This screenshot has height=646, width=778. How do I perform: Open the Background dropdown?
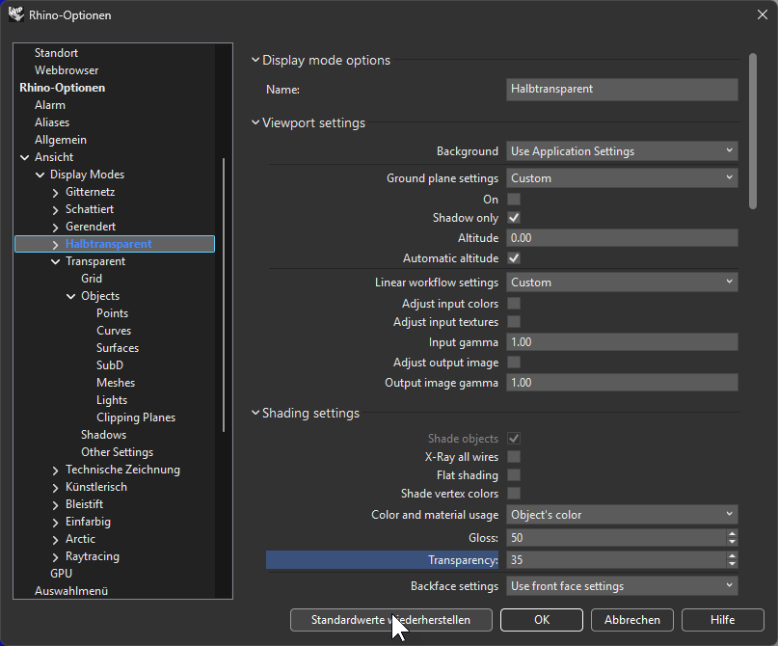coord(622,151)
